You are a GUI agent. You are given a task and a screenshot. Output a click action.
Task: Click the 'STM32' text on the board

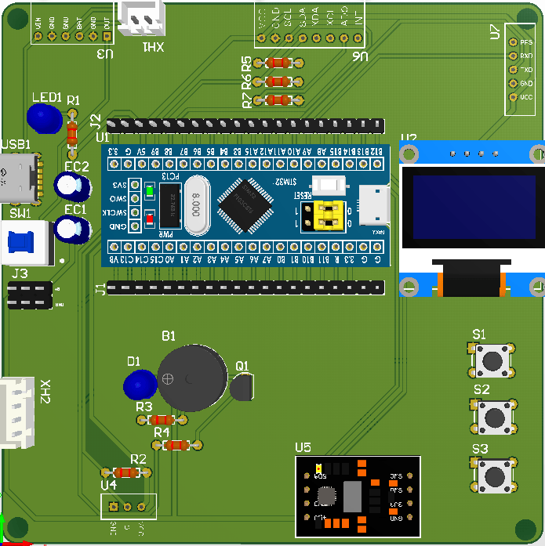(285, 182)
